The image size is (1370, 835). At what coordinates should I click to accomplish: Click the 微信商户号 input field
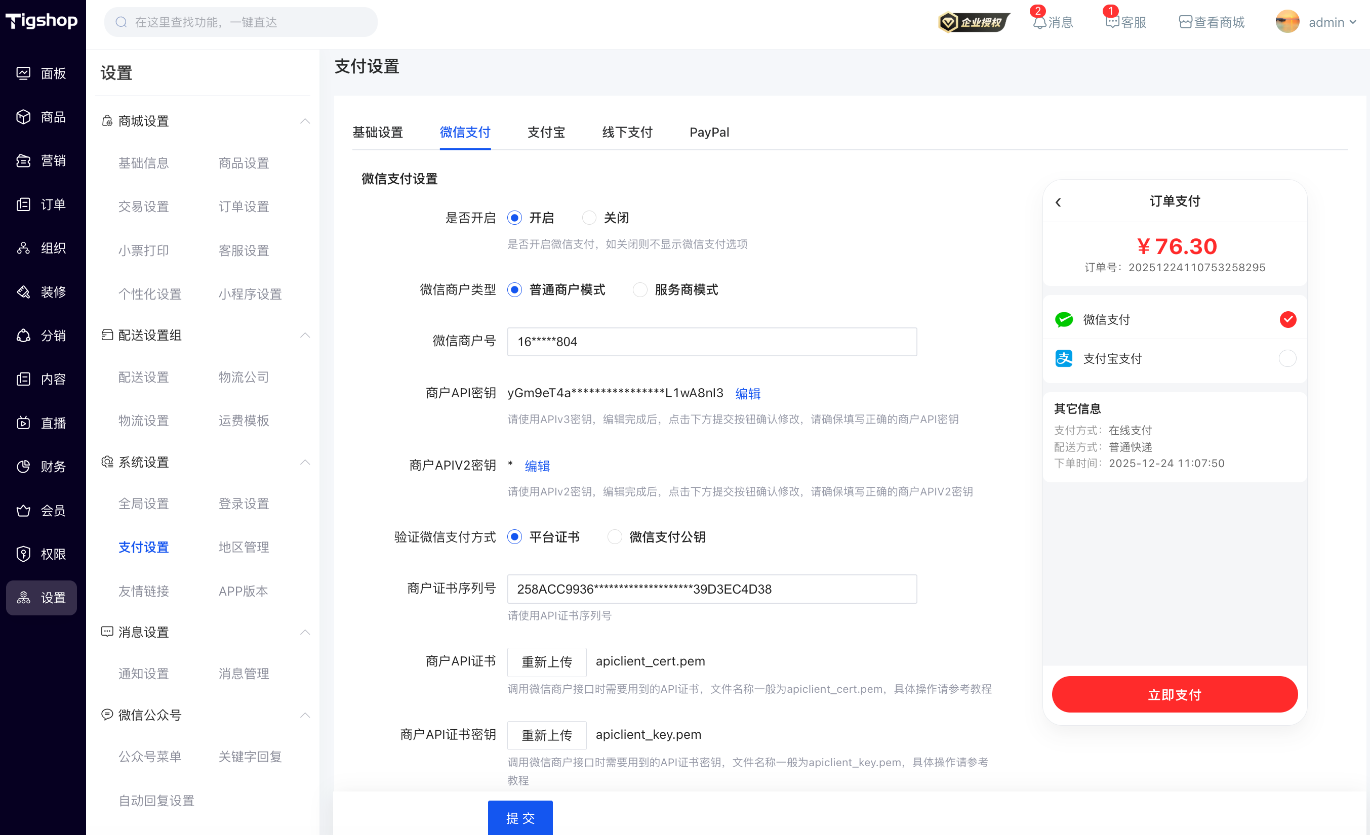(712, 342)
